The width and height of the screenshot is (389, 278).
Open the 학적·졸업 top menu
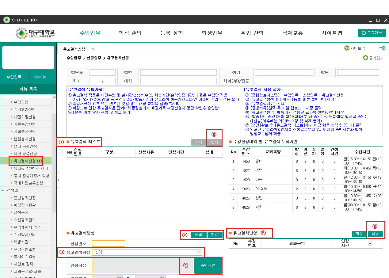coord(130,33)
